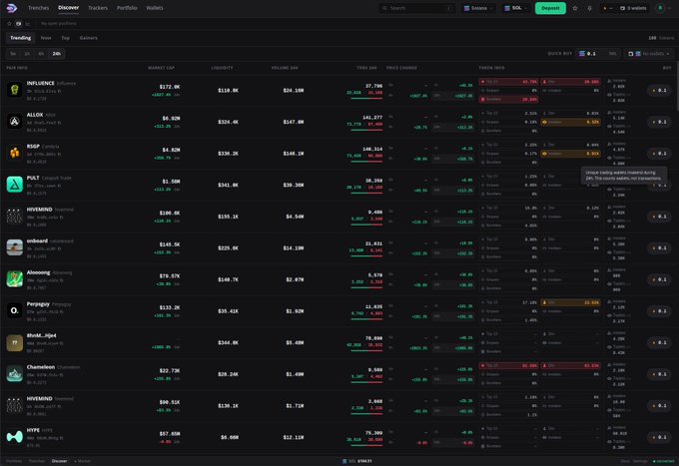Quick buy 0.1 on the ALLOX row
The image size is (679, 466).
click(x=660, y=122)
